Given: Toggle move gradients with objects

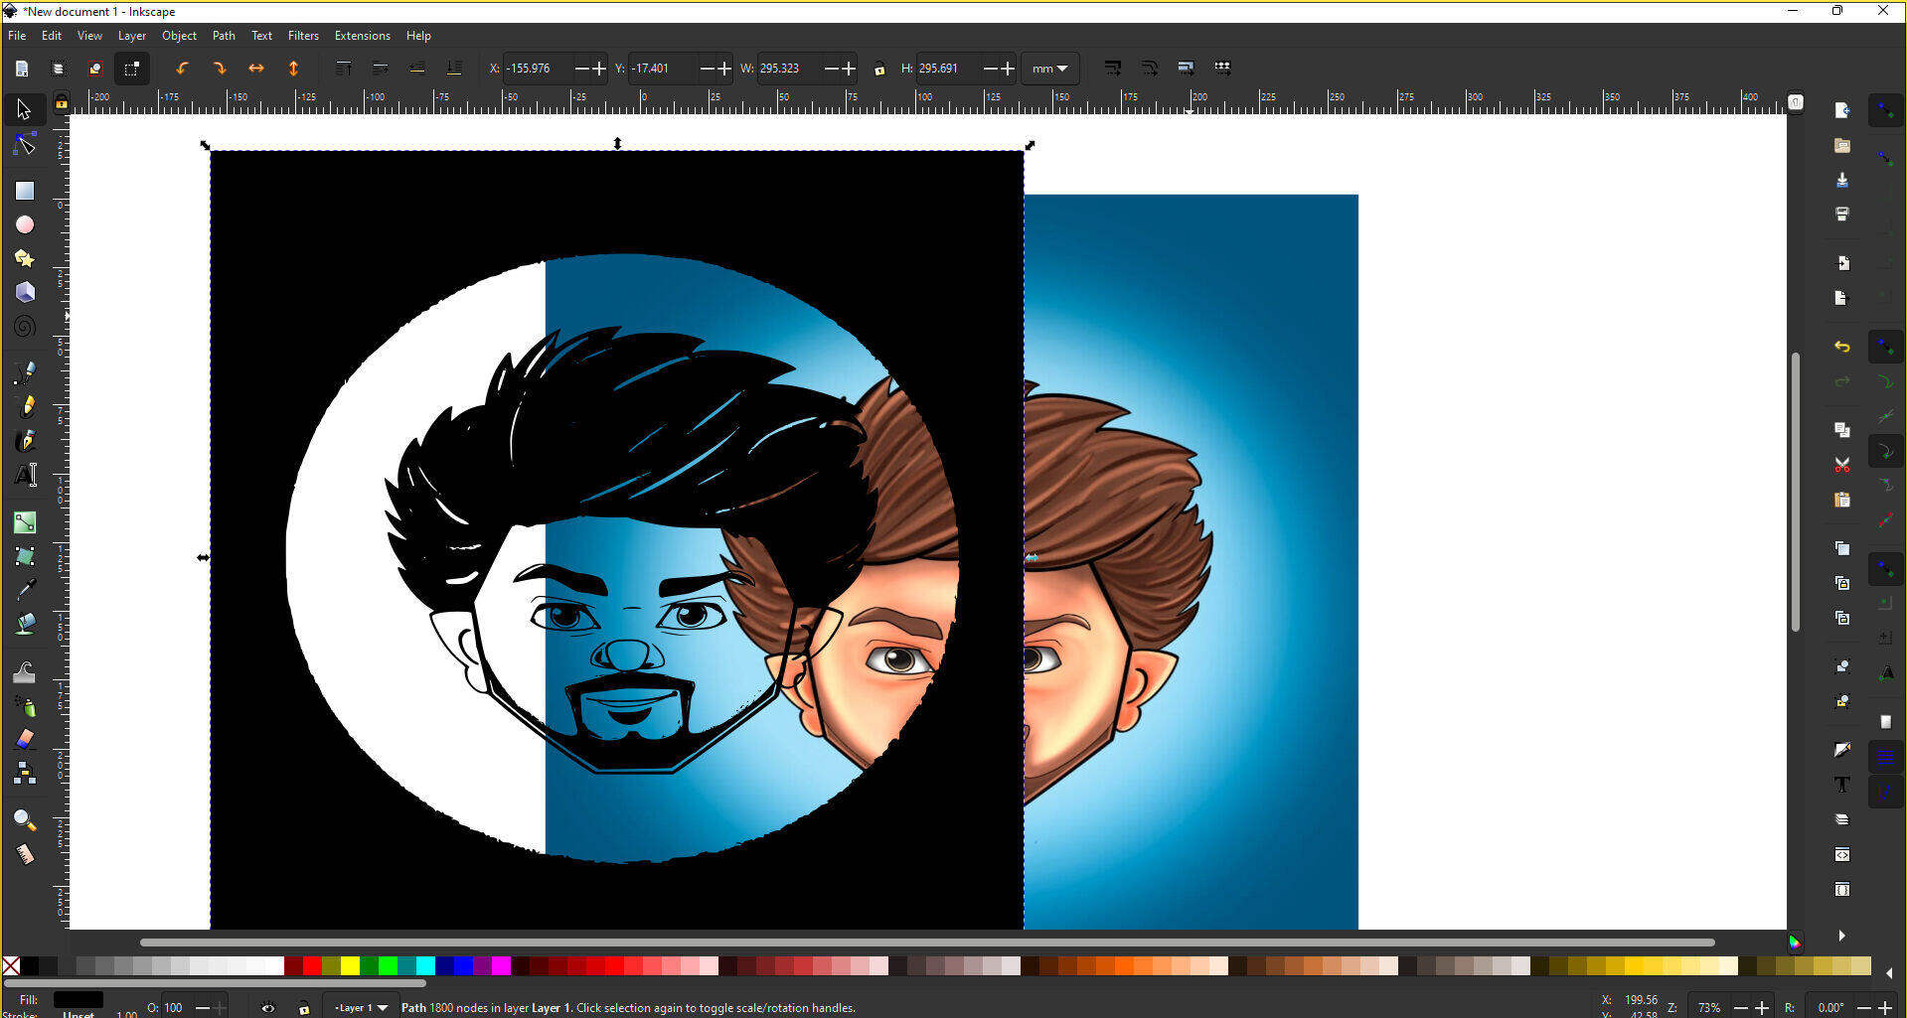Looking at the screenshot, I should coord(1186,69).
